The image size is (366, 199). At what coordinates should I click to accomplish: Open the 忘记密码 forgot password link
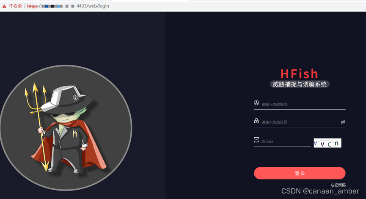[x=338, y=185]
